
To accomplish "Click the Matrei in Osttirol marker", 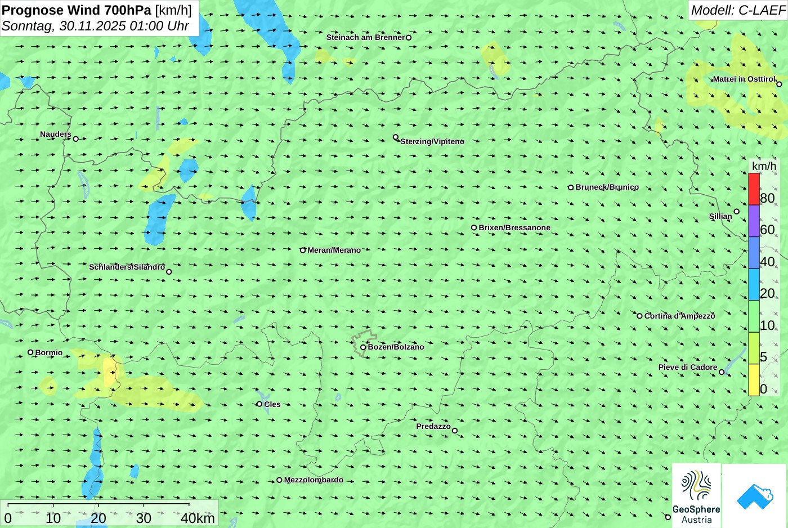I will click(x=779, y=84).
